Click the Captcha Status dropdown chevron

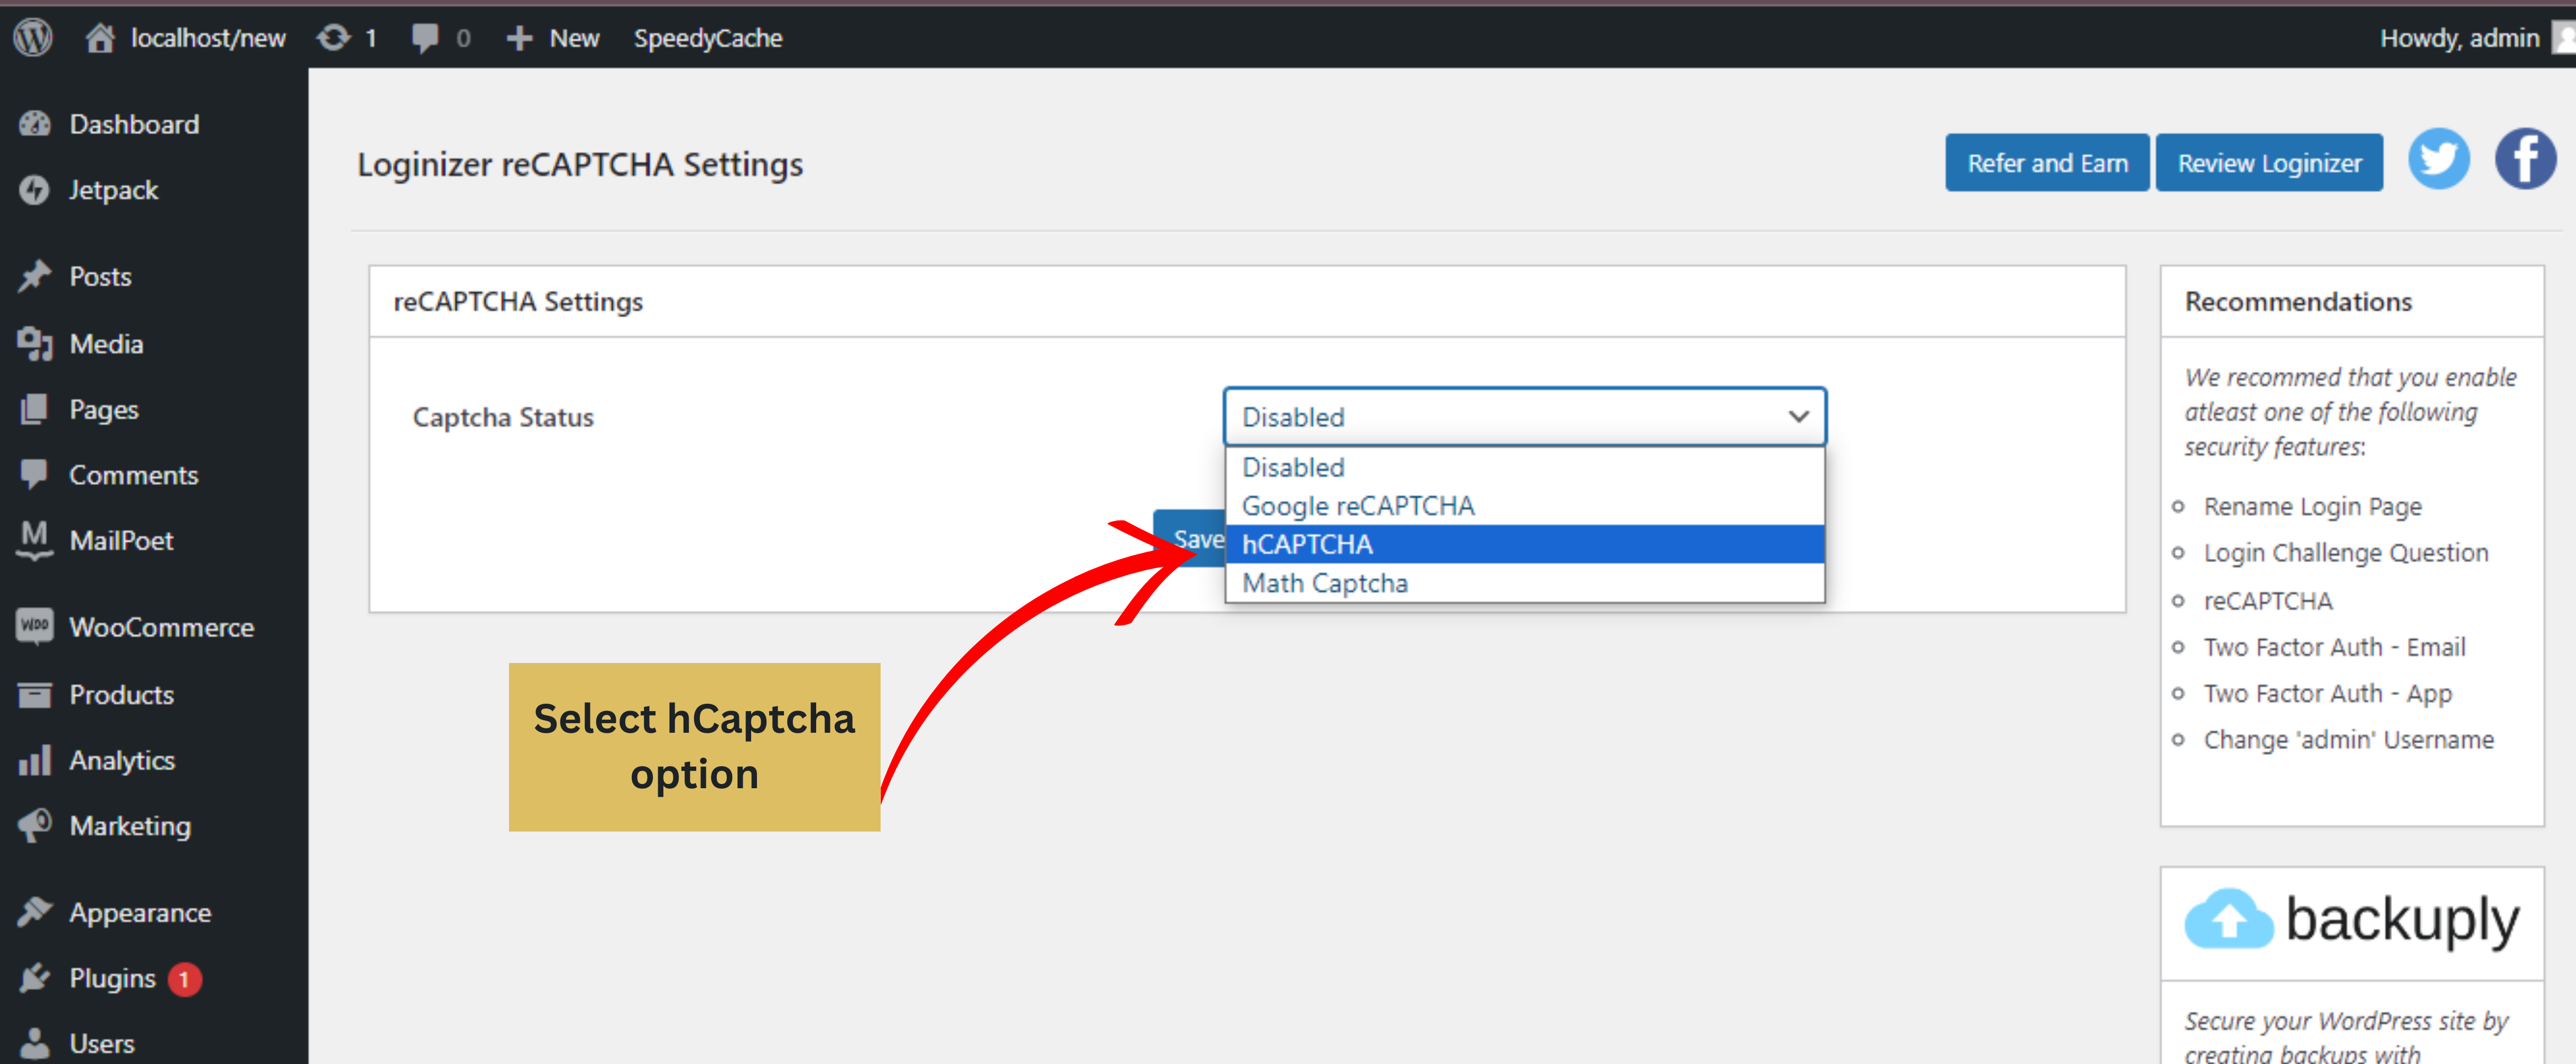click(x=1798, y=417)
